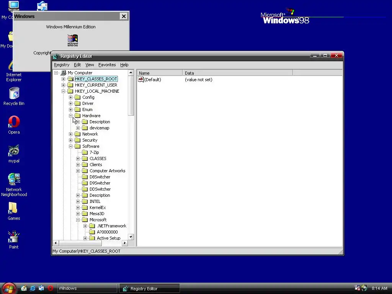Open the Registry menu
This screenshot has height=294, width=392.
62,65
